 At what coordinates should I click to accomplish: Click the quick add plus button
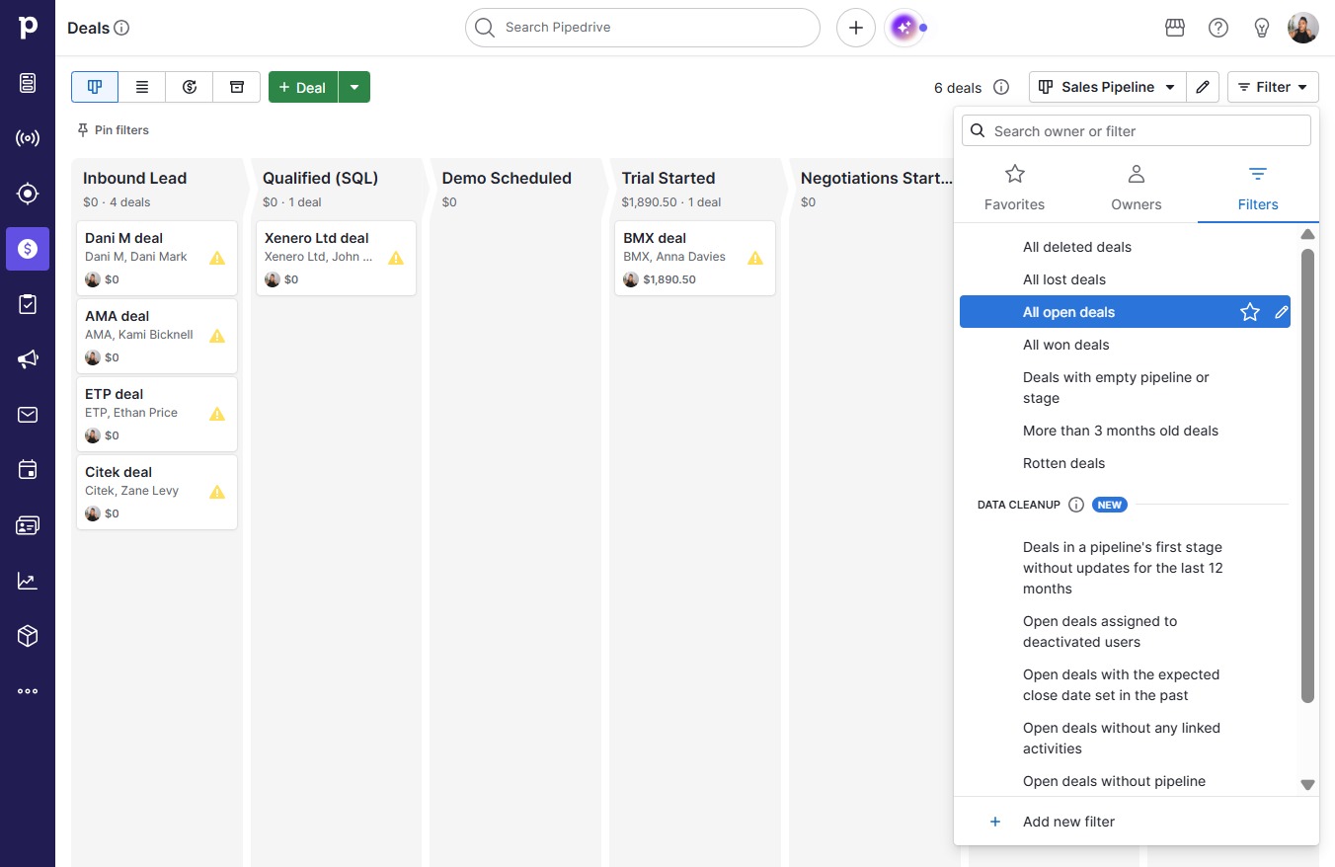pos(856,28)
